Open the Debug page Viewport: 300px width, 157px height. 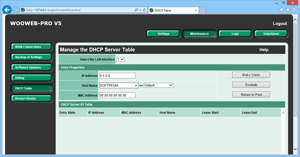tap(32, 78)
